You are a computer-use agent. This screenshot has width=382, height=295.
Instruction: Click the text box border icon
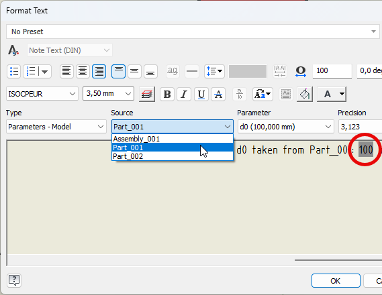click(x=286, y=94)
